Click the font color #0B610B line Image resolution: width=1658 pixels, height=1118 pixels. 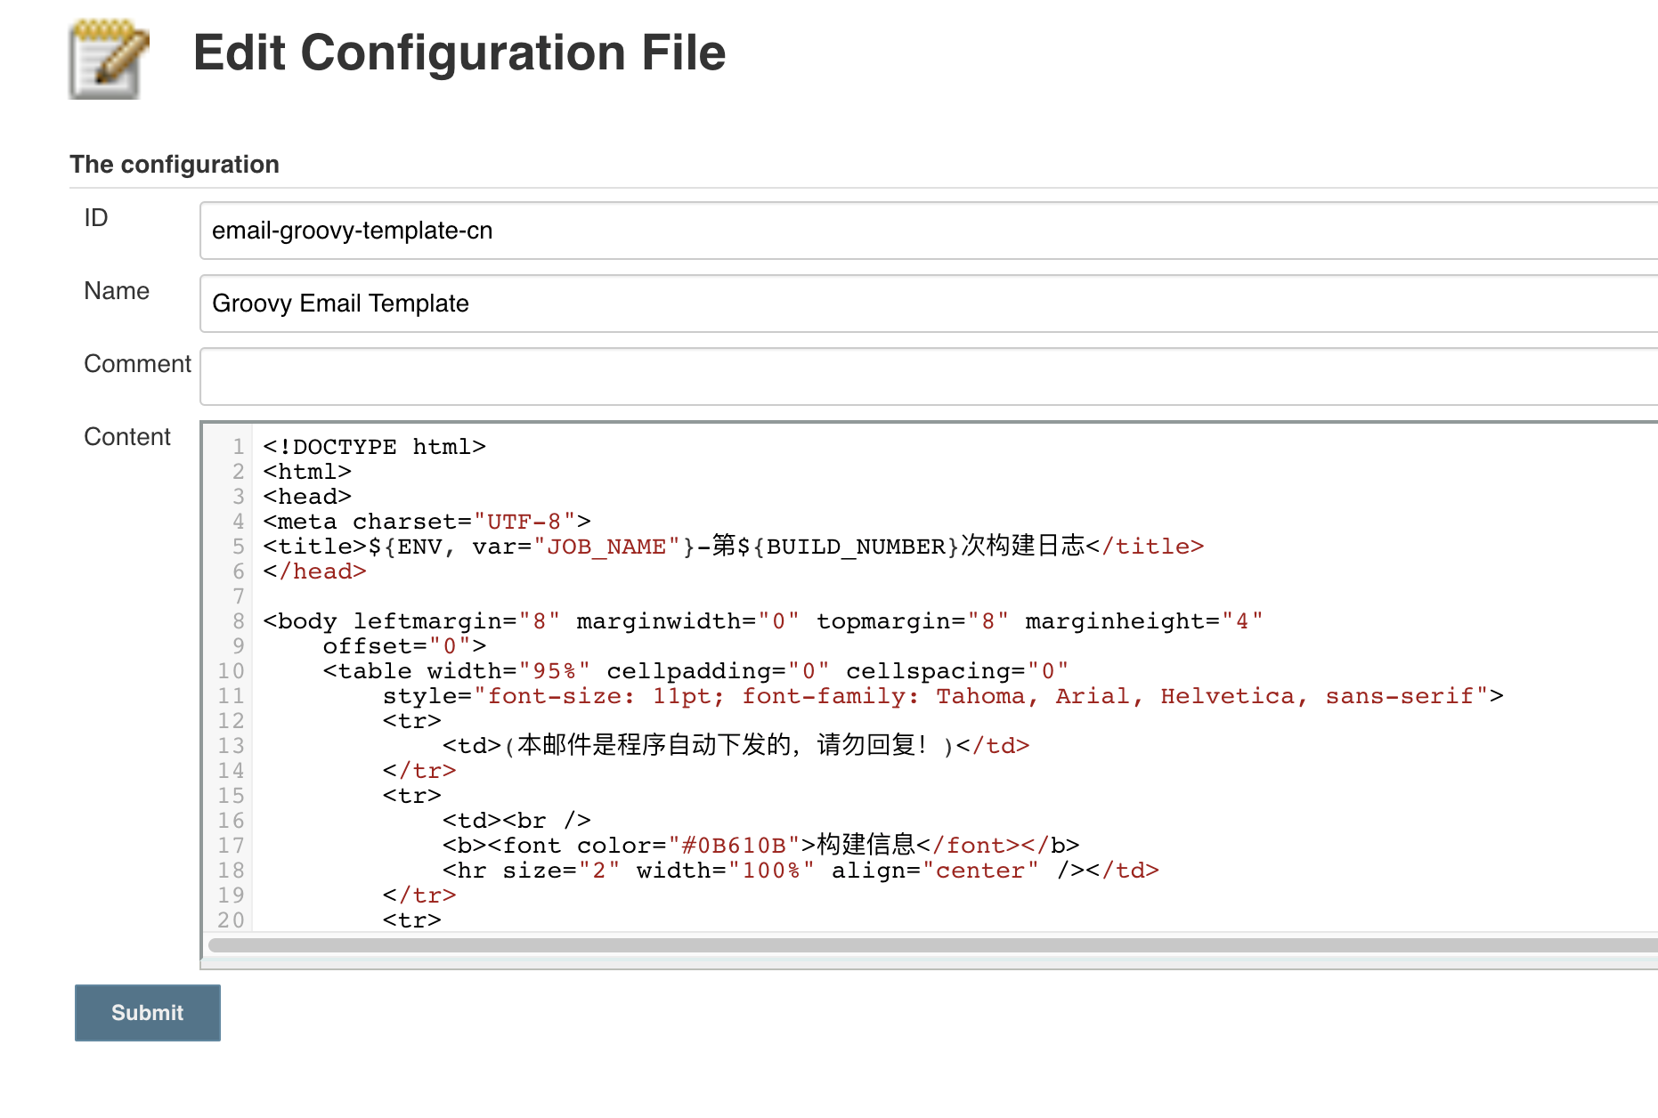[760, 846]
